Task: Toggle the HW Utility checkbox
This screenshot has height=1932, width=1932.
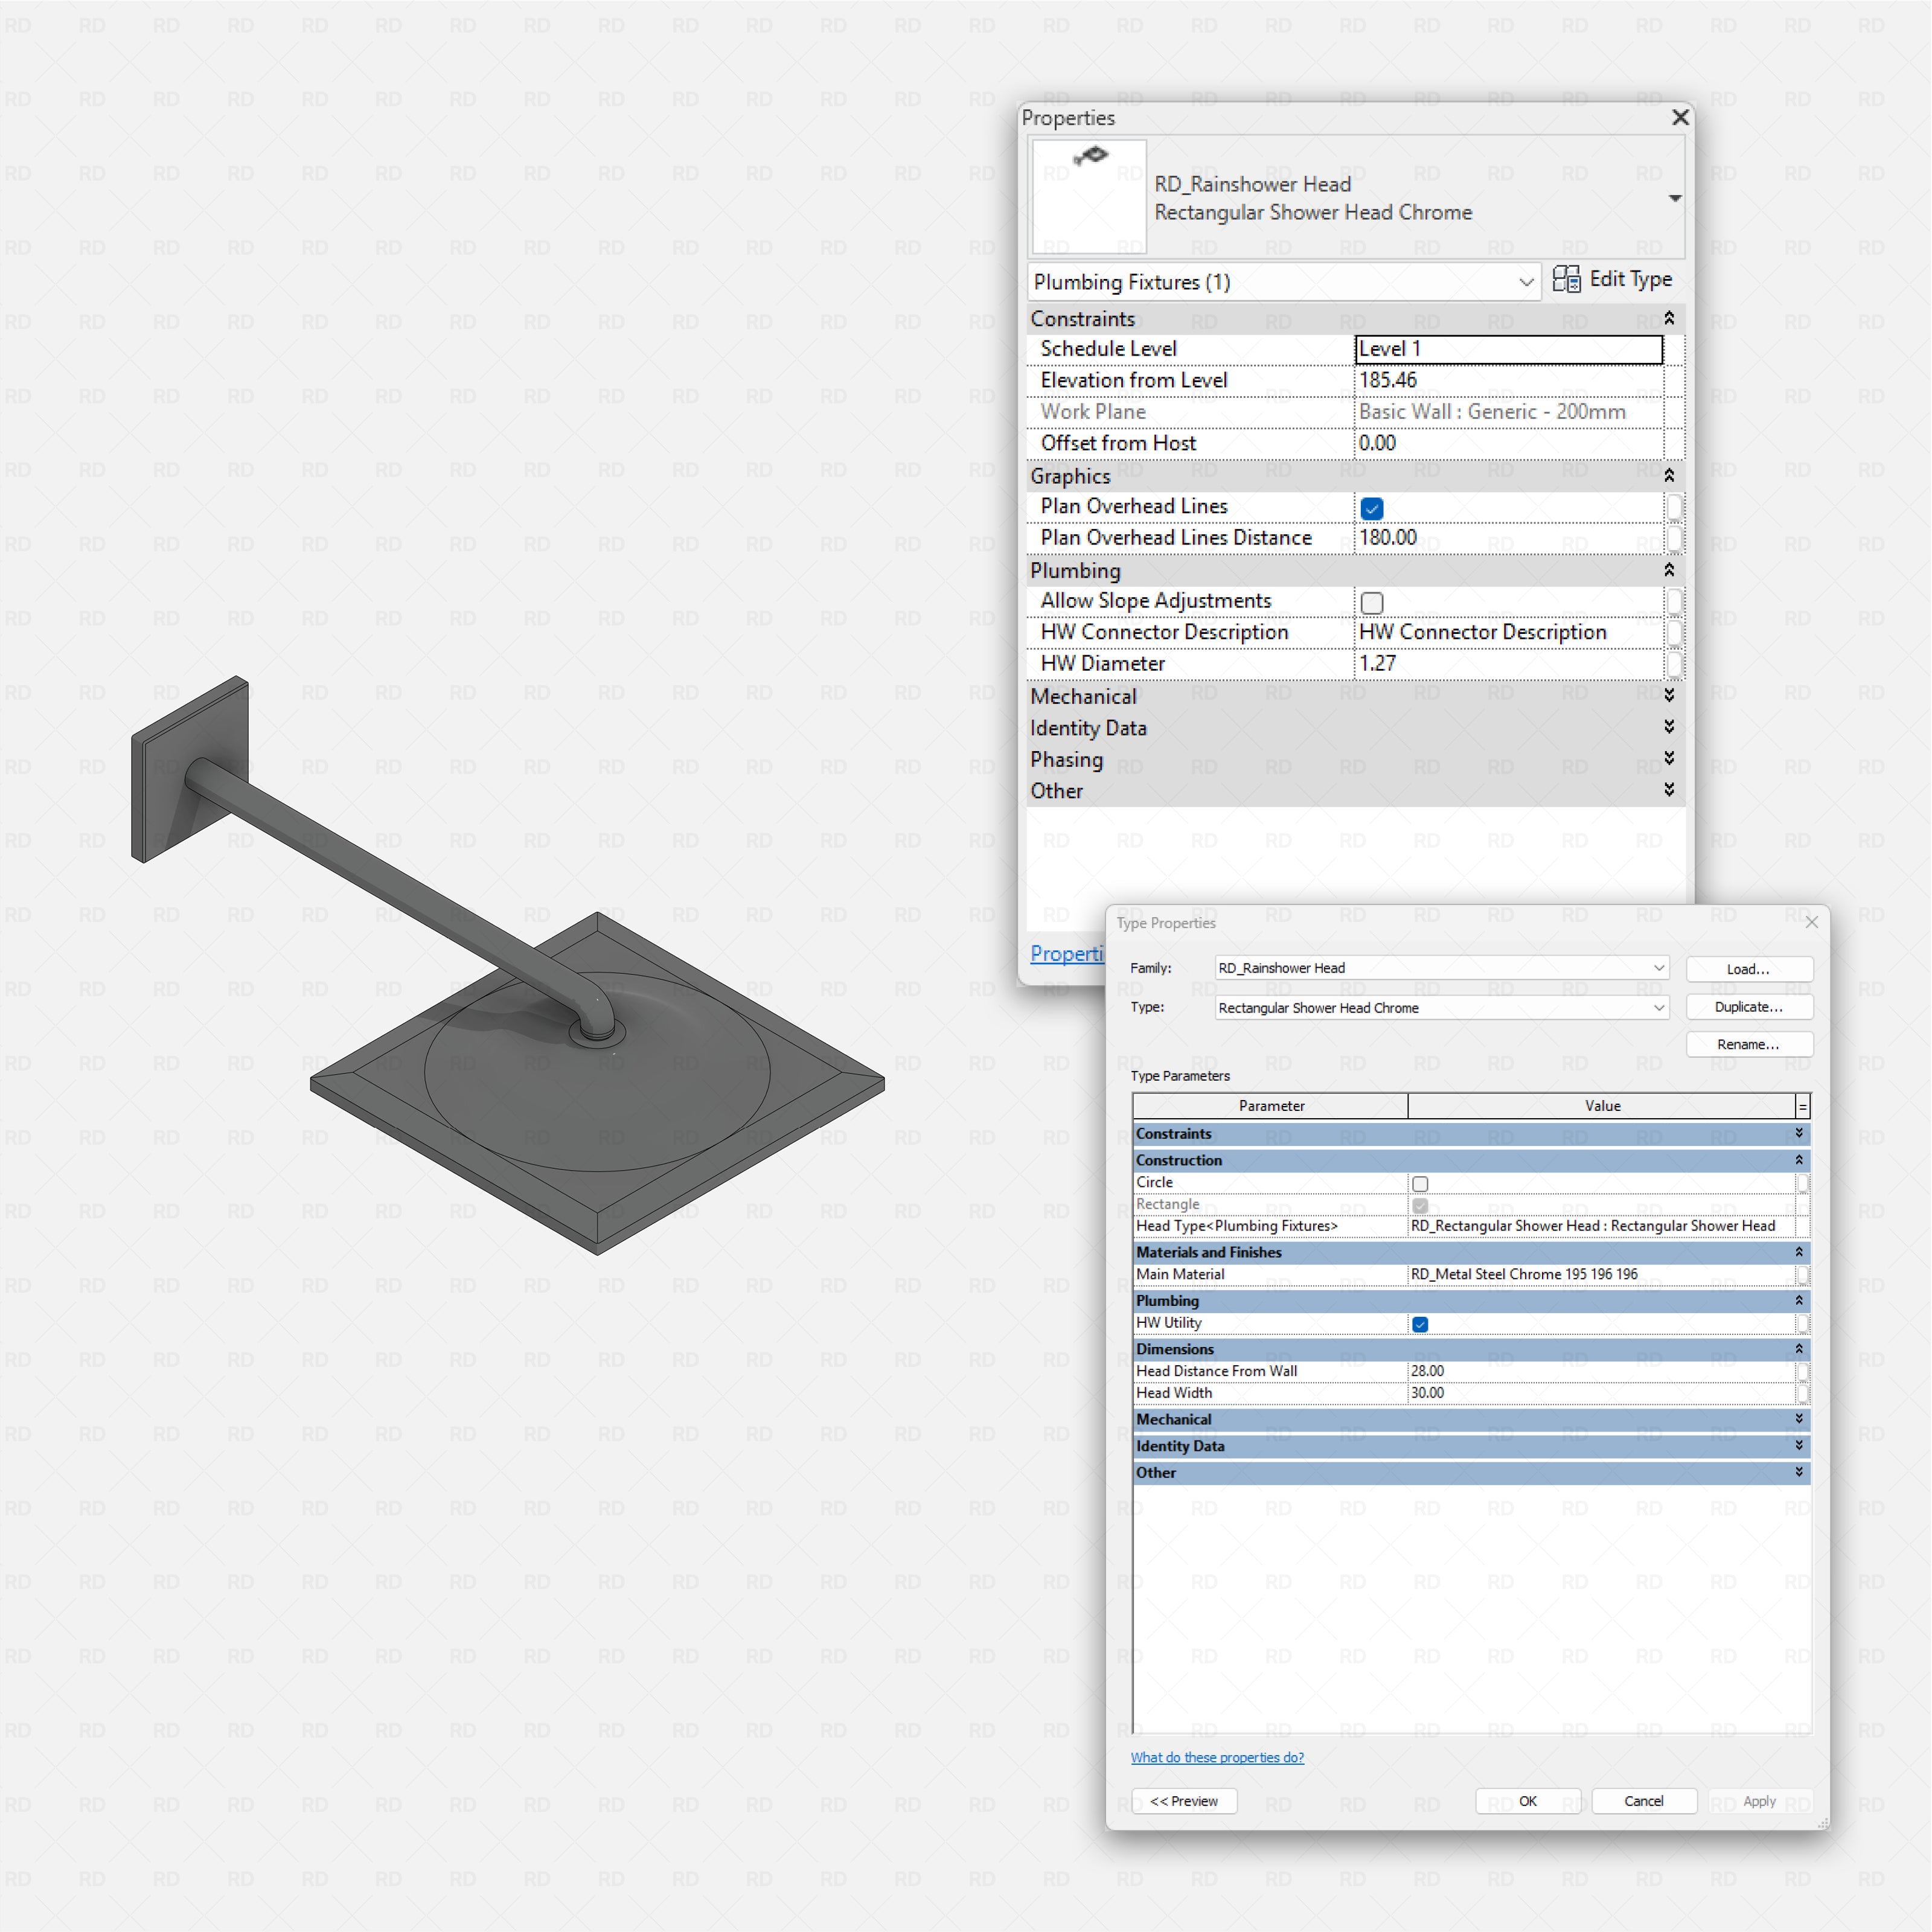Action: 1420,1324
